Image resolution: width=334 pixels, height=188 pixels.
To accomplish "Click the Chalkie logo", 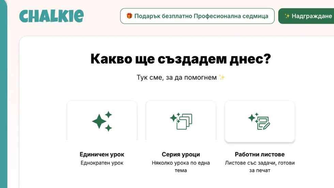I will point(51,16).
